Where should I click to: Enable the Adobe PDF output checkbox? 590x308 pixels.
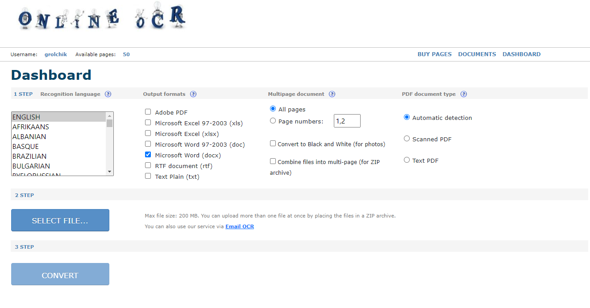pyautogui.click(x=148, y=112)
